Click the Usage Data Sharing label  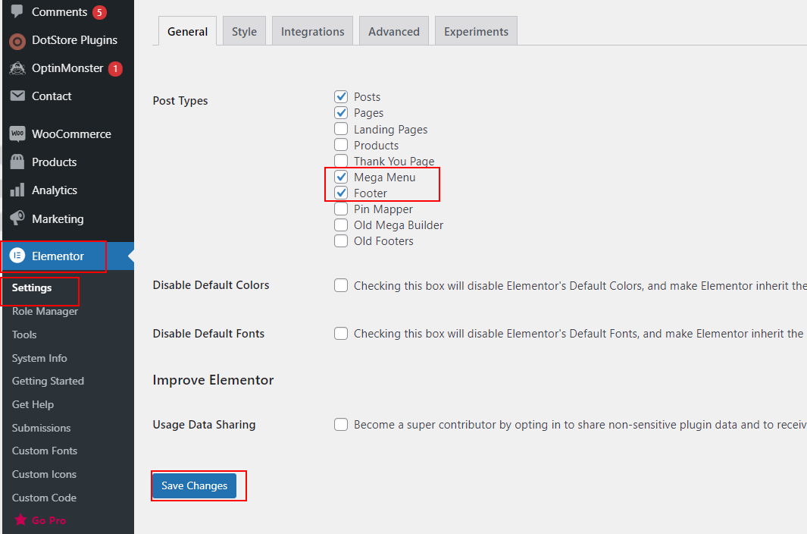coord(205,425)
